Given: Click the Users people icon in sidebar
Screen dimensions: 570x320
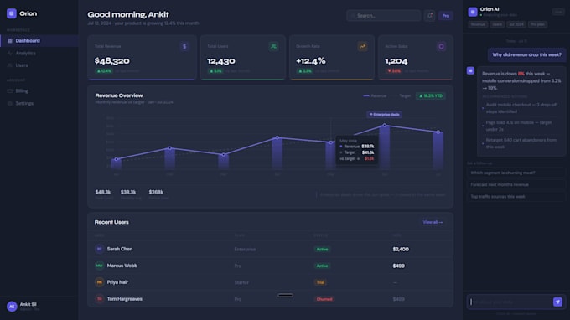Looking at the screenshot, I should [x=10, y=65].
